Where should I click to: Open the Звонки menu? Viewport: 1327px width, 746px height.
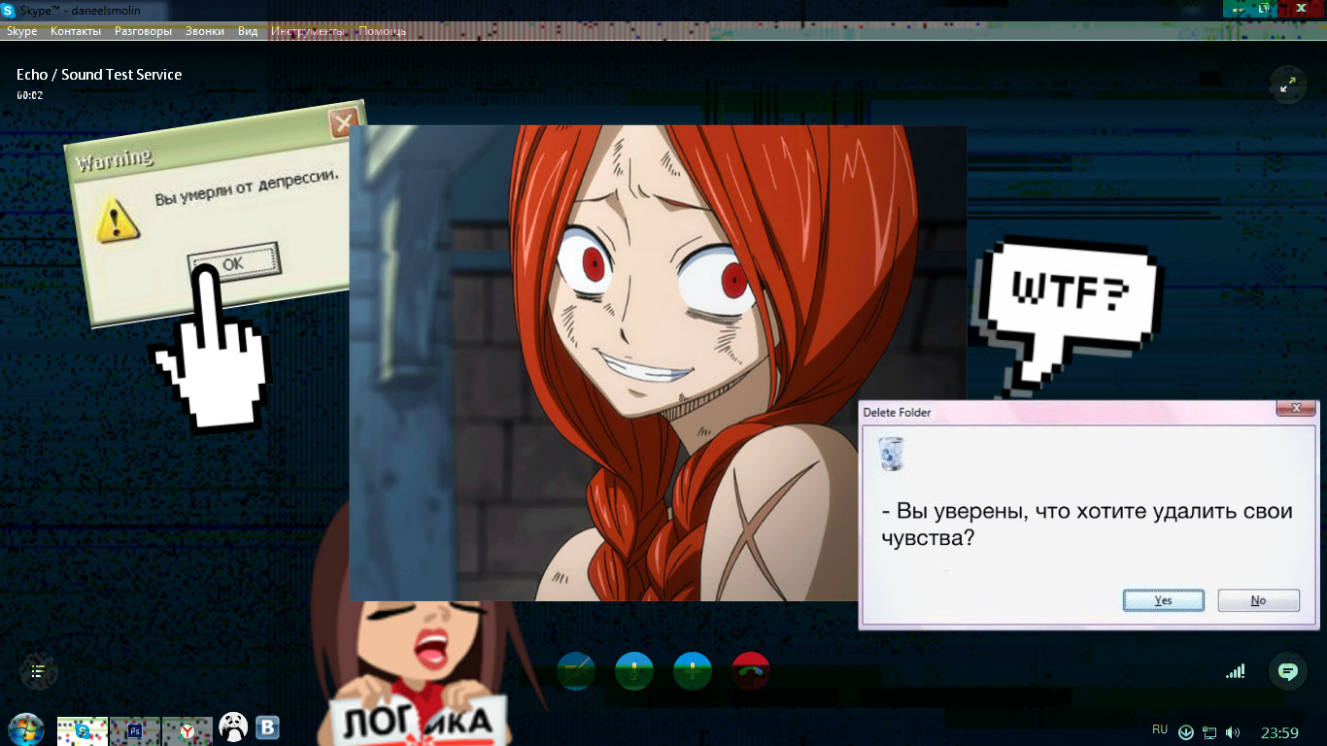(x=204, y=31)
